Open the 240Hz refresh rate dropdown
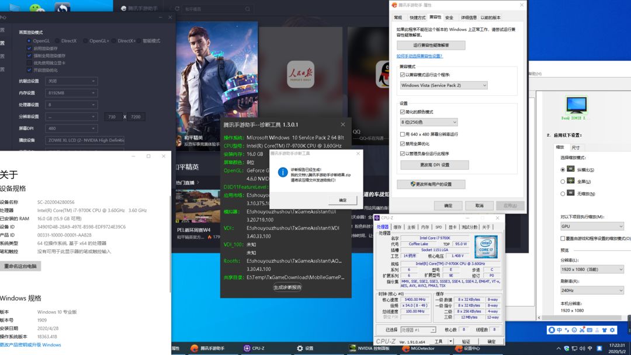This screenshot has width=631, height=355. [x=592, y=290]
